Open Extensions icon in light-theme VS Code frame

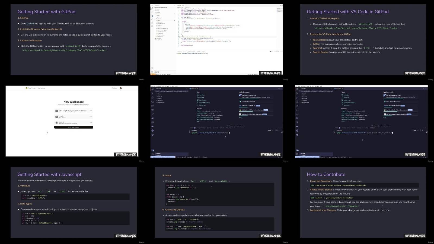point(152,23)
